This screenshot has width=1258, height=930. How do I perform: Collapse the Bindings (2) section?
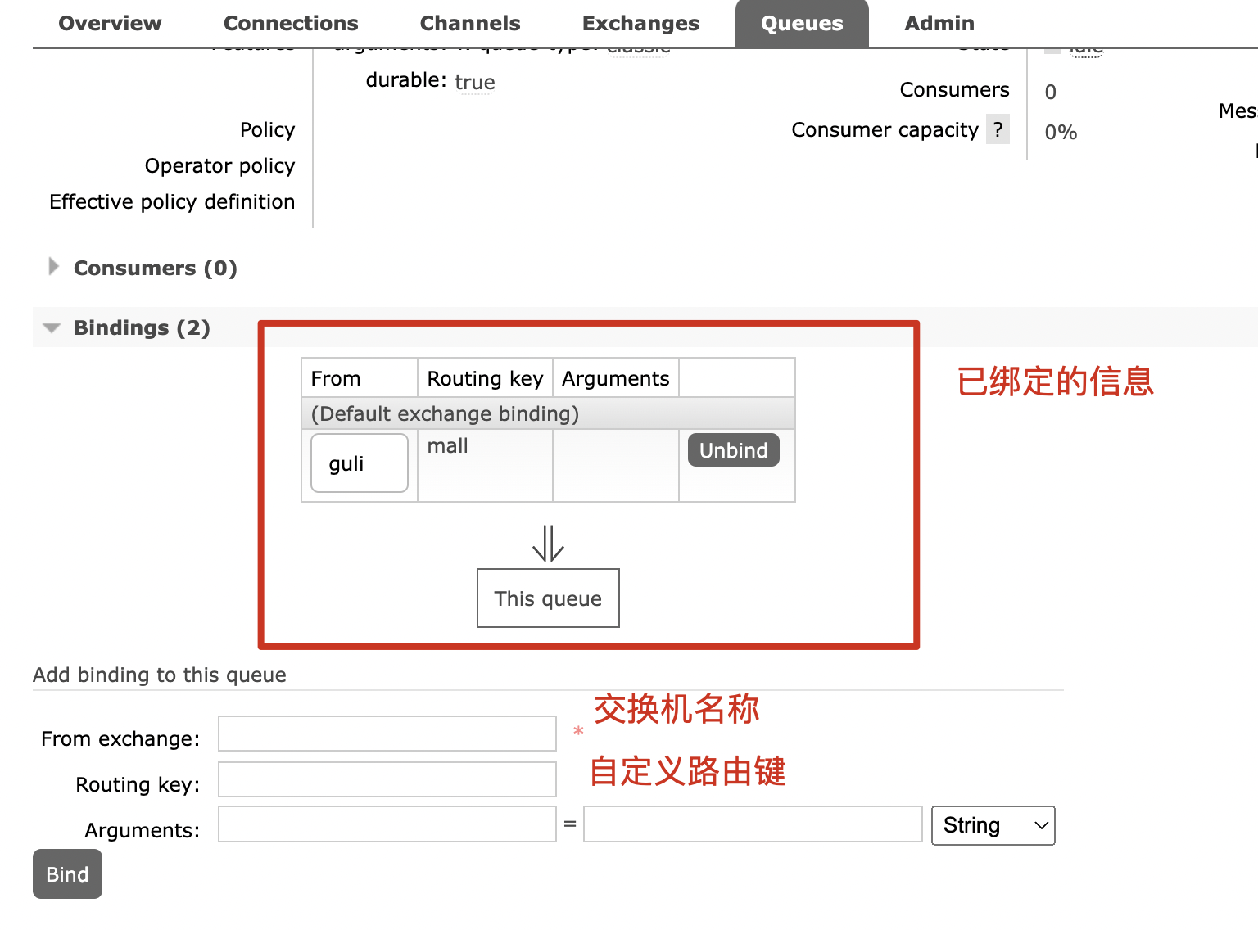142,327
